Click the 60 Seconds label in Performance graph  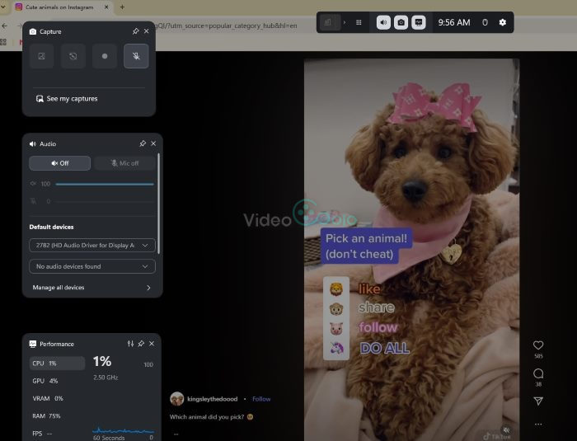(109, 438)
